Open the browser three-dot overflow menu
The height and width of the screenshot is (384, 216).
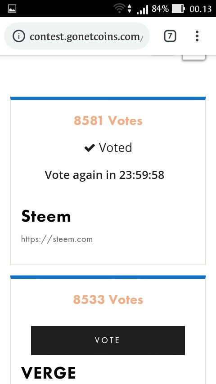tap(197, 36)
